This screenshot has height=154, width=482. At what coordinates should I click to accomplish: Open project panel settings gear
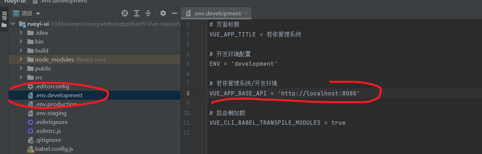click(163, 13)
